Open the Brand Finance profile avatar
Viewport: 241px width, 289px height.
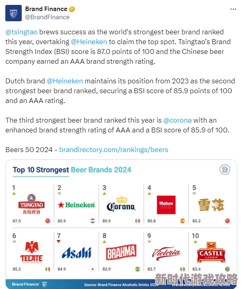pos(13,13)
